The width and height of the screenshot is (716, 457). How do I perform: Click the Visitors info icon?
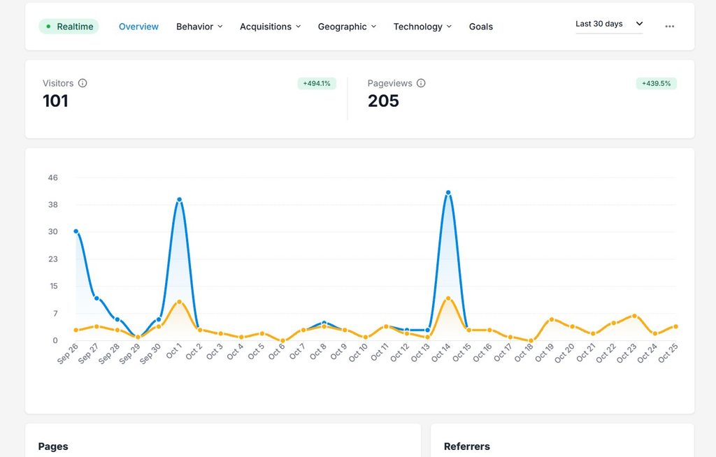(x=83, y=83)
